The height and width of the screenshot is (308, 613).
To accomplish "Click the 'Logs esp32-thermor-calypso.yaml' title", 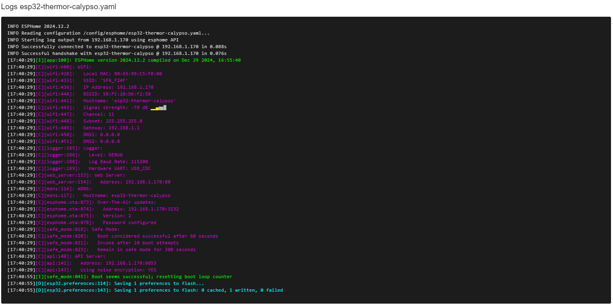I will tap(59, 7).
